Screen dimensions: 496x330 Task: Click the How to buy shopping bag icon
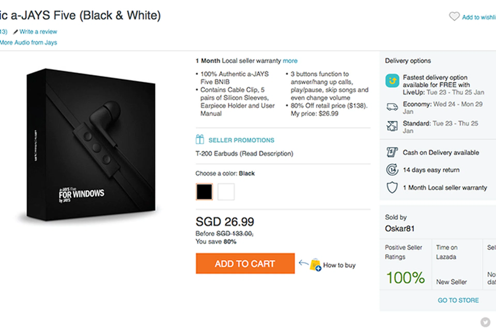(x=315, y=265)
